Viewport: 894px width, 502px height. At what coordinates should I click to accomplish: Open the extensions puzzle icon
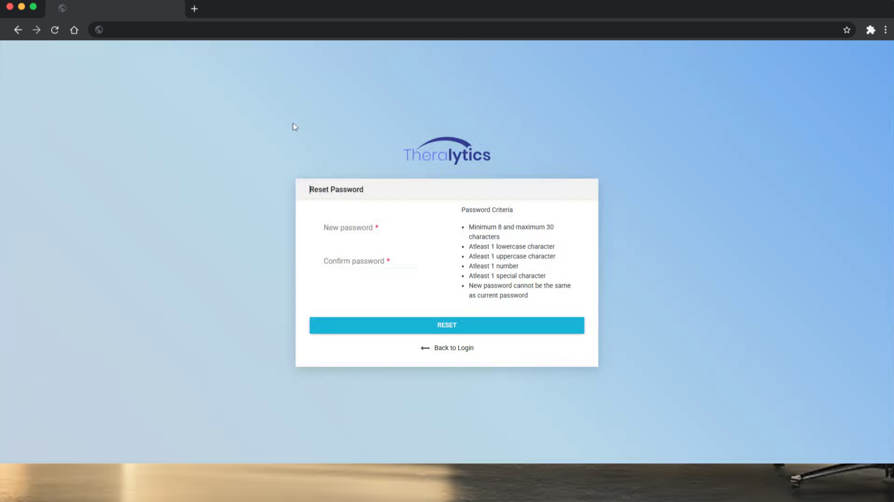coord(870,30)
